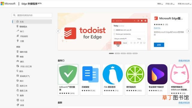Expand the 开发人员 dropdown in the header
192x108 pixels.
coord(170,4)
